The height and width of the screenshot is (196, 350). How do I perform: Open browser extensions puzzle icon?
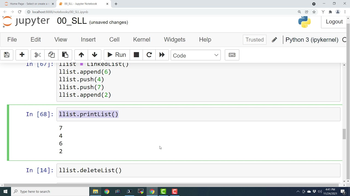click(330, 12)
